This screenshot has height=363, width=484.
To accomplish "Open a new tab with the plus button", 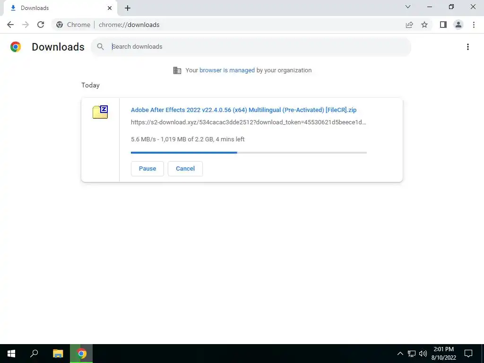I will 128,8.
